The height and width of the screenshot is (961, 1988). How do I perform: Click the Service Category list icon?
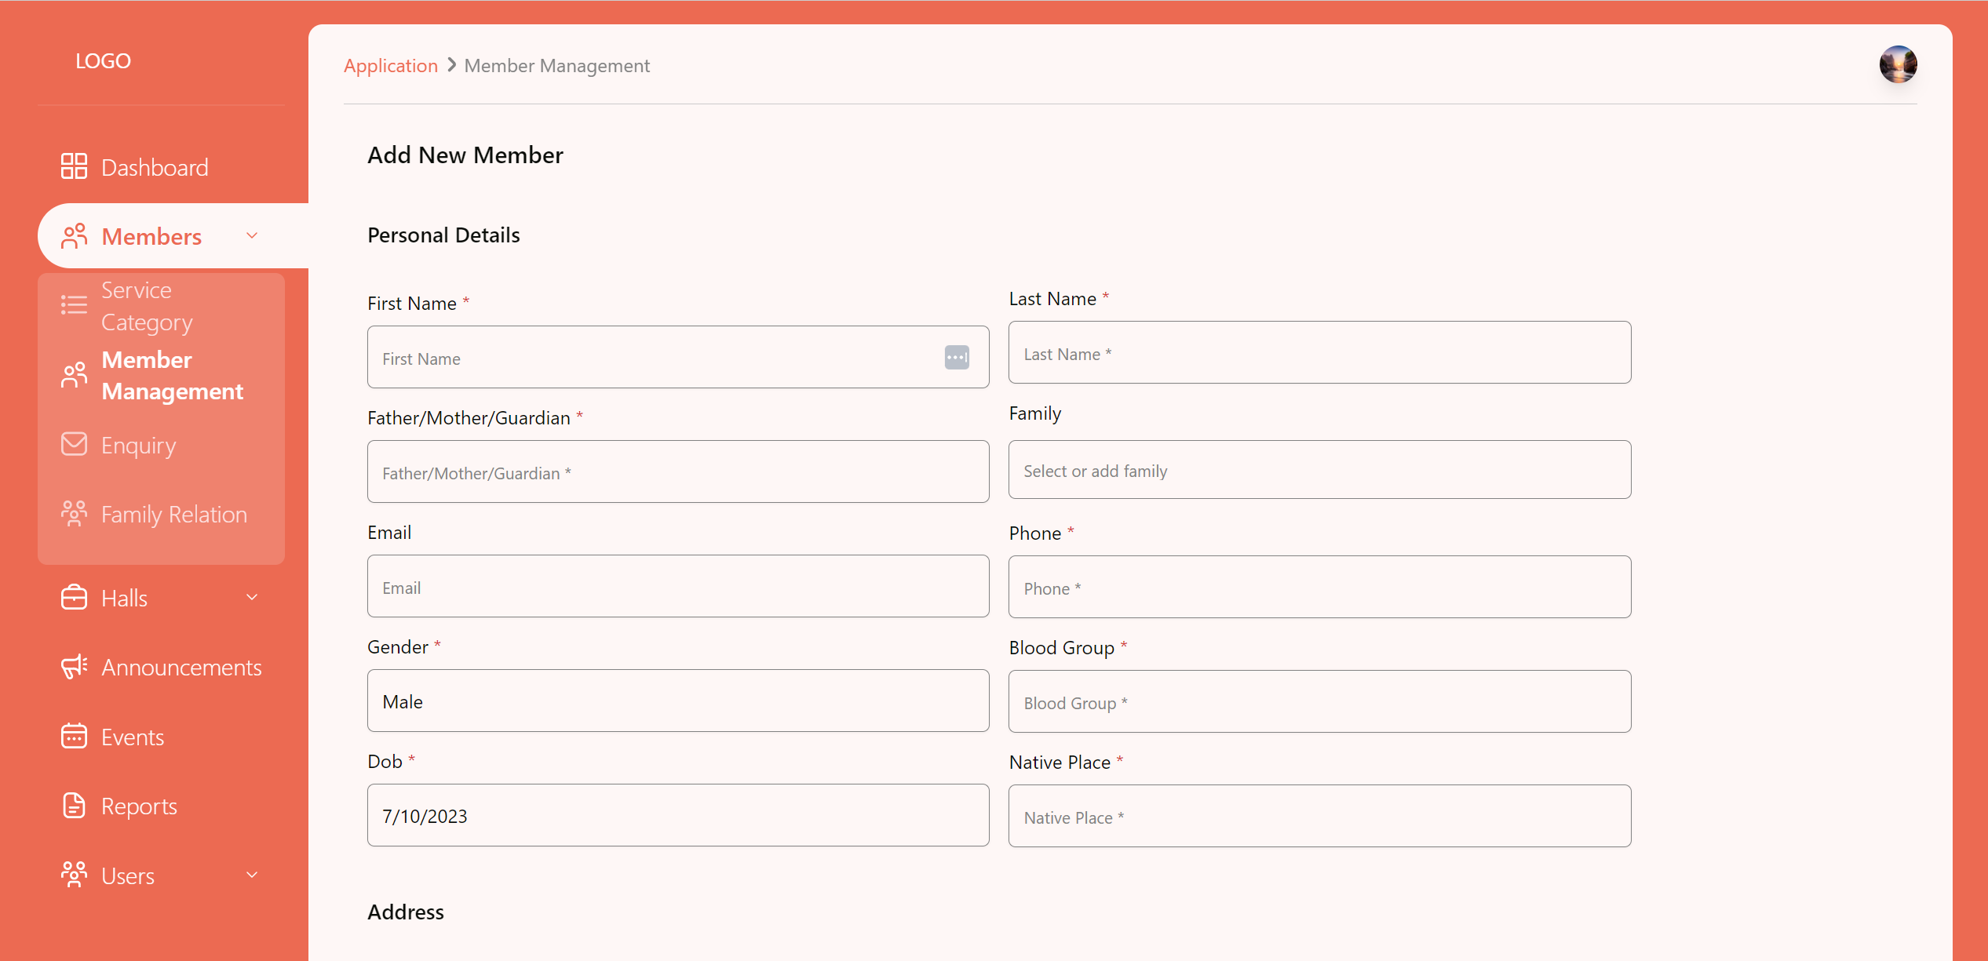[74, 305]
